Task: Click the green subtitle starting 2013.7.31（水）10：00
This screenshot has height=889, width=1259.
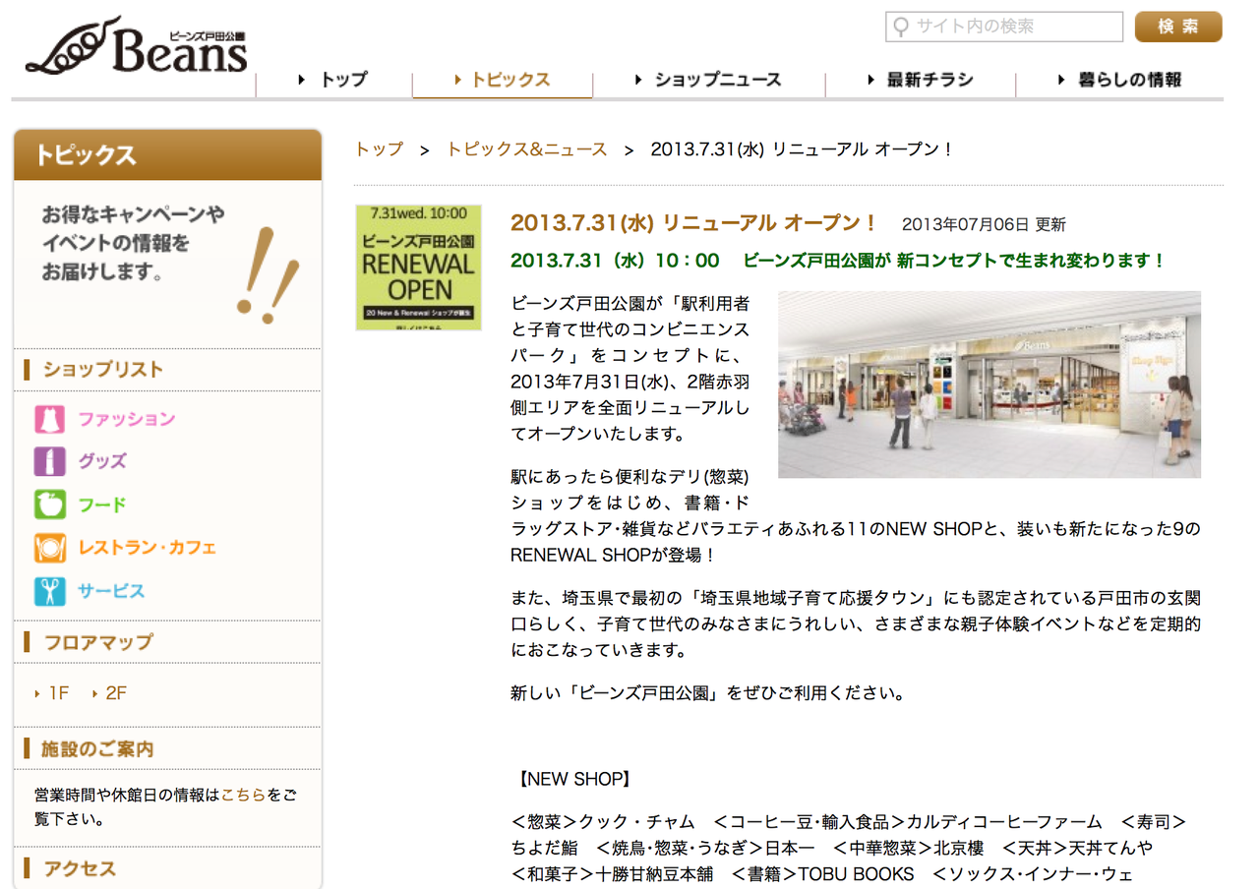Action: coord(838,261)
